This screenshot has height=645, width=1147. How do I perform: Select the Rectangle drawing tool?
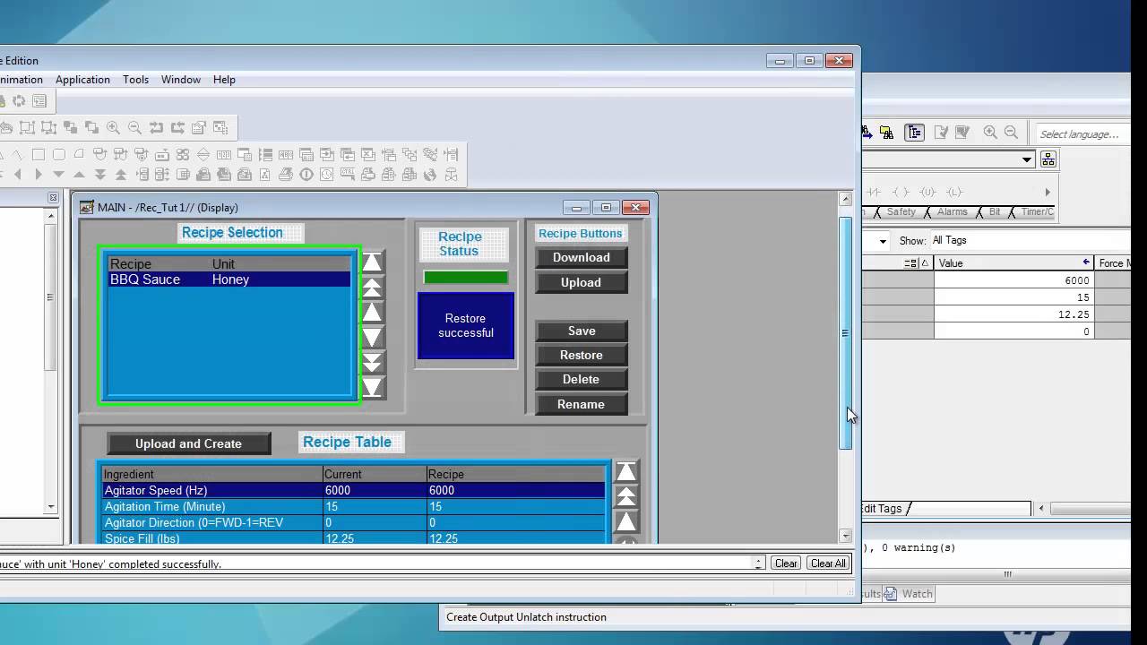pos(39,154)
